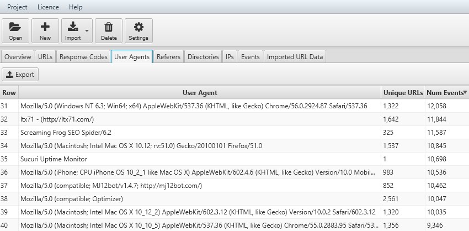Show the Directories tab
Viewport: 469px width, 231px height.
(203, 57)
